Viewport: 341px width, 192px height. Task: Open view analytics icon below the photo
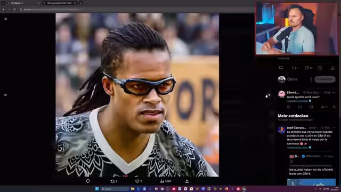pos(162,181)
